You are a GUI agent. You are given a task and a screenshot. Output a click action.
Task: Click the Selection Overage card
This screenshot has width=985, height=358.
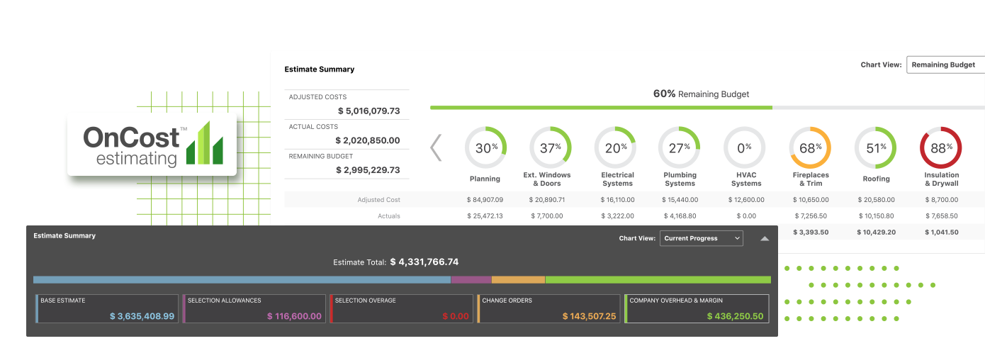click(x=402, y=309)
